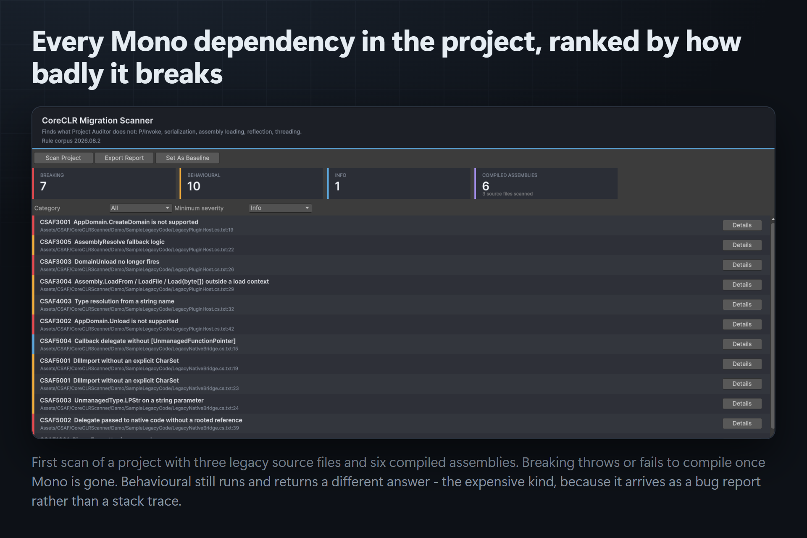The height and width of the screenshot is (538, 807).
Task: Click file path LegacyPluginHost.cs.txt:29
Action: click(x=137, y=289)
